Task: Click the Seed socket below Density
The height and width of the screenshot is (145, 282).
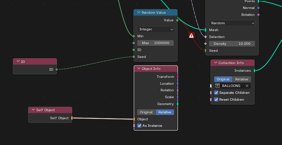Action: pyautogui.click(x=206, y=50)
